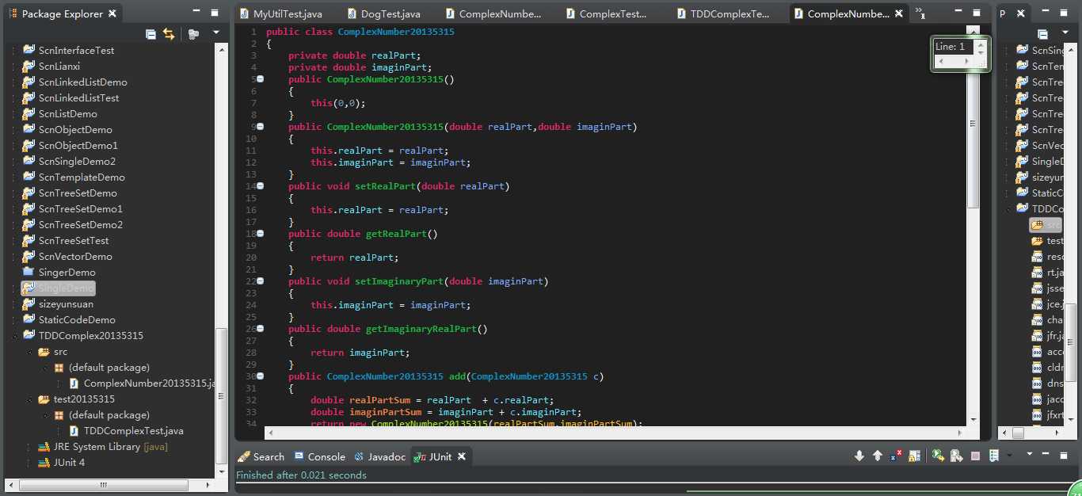1082x496 pixels.
Task: Fold getRealPart method at line 18
Action: click(261, 234)
